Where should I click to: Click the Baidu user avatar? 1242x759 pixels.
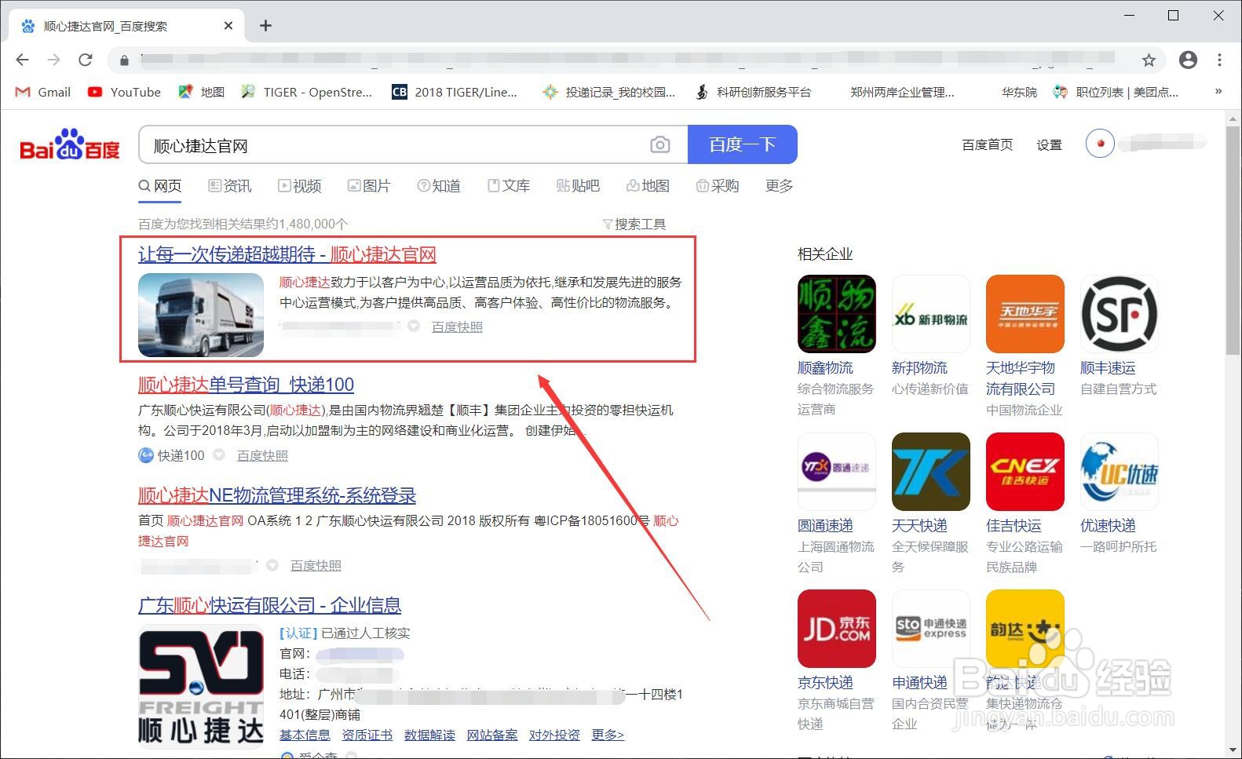pos(1100,143)
